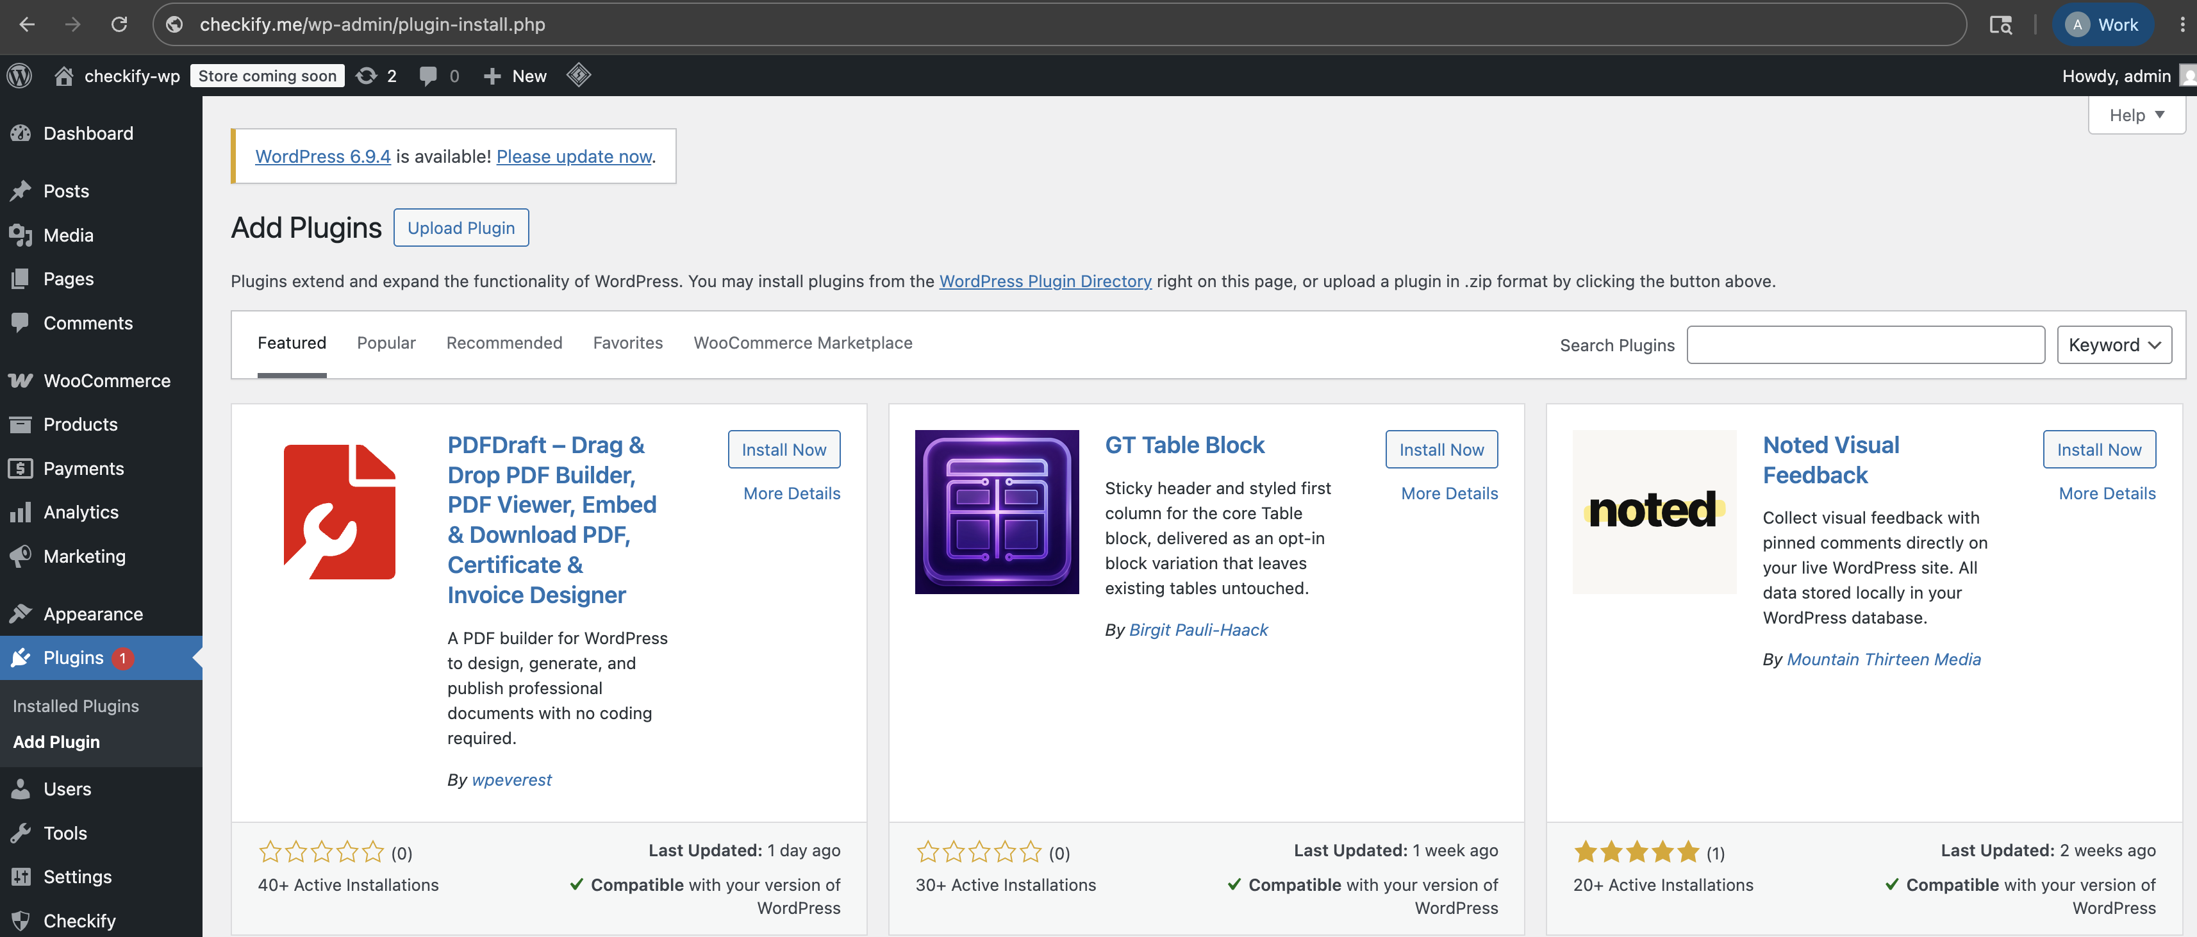Click the Users person icon
Viewport: 2197px width, 937px height.
point(21,789)
